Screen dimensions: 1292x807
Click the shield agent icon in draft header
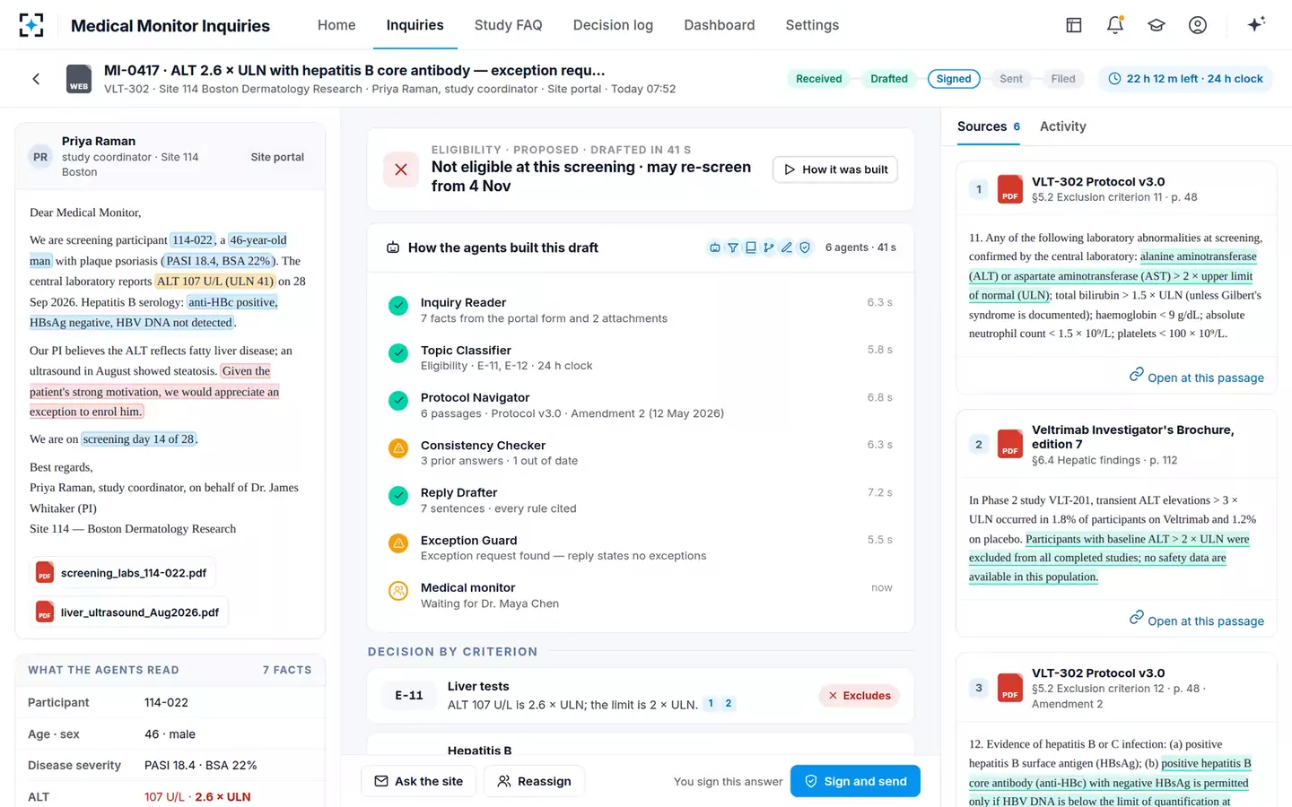coord(805,247)
